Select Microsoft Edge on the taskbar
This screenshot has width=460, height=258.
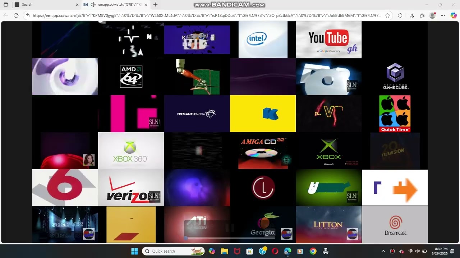(x=288, y=251)
